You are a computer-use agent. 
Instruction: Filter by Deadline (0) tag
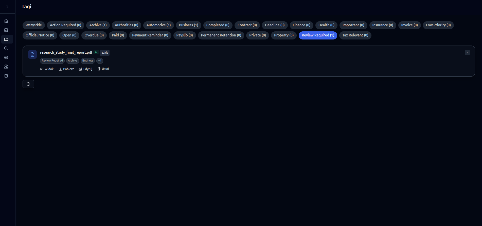click(275, 25)
